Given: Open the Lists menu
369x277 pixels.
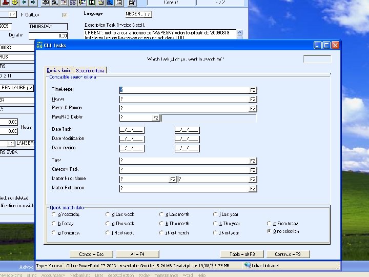Looking at the screenshot, I should pos(99,275).
